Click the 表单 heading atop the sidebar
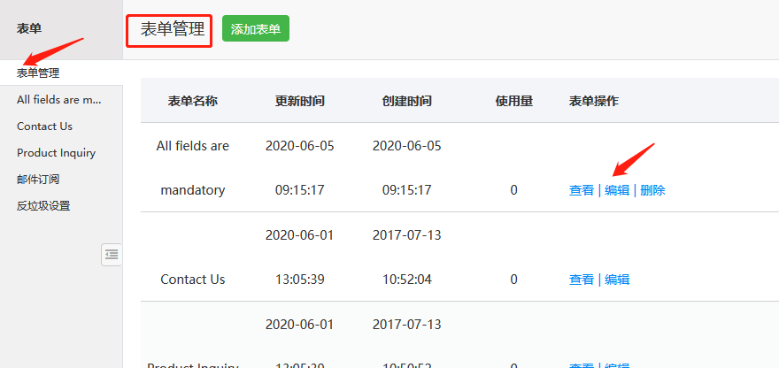Image resolution: width=779 pixels, height=368 pixels. tap(29, 28)
